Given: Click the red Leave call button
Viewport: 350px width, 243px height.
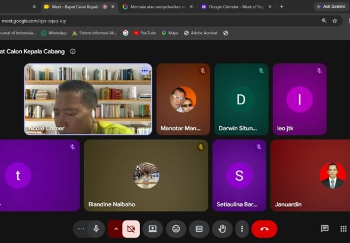Looking at the screenshot, I should pos(265,229).
